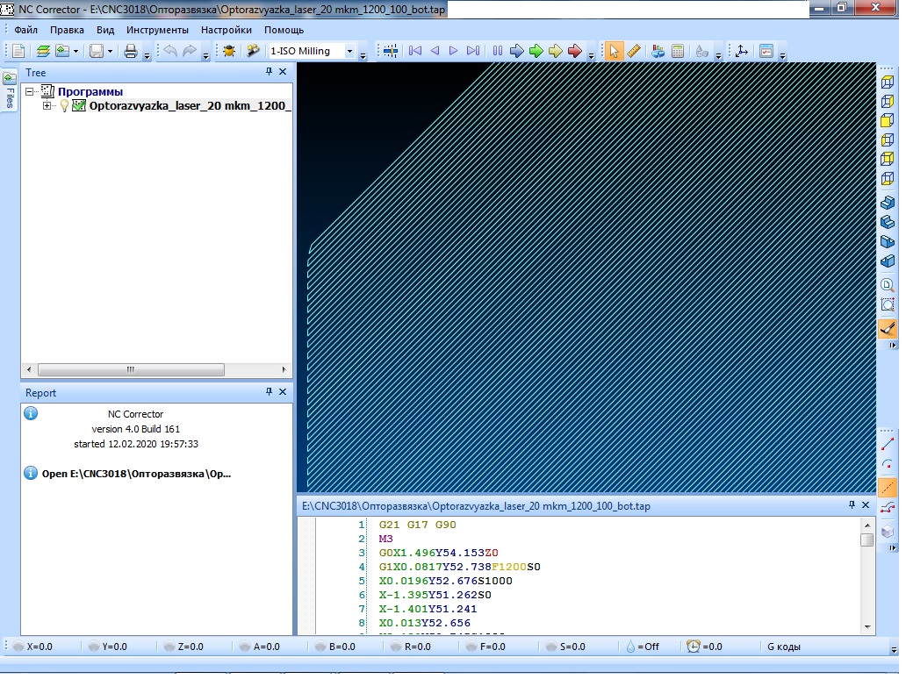
Task: Click the zoom magnifier icon in right toolbar
Action: (x=888, y=285)
